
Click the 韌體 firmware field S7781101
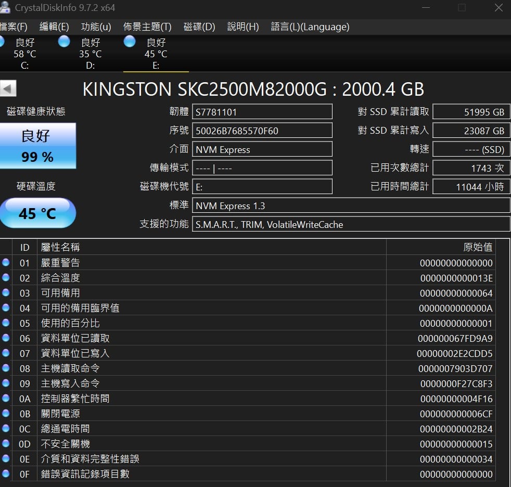click(x=262, y=112)
